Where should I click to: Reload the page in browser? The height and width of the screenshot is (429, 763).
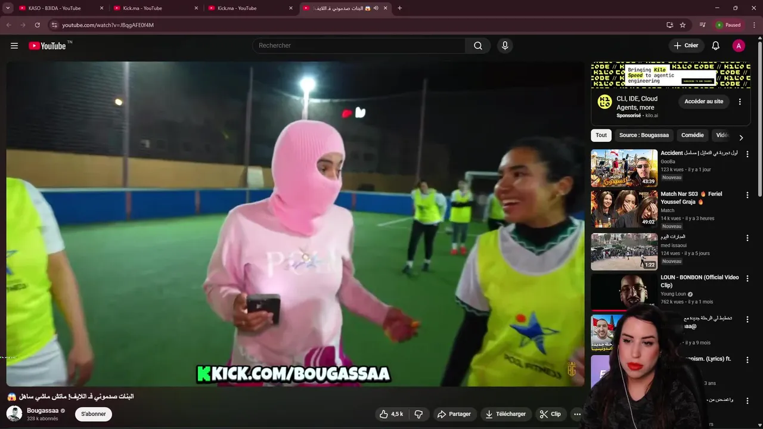pos(37,25)
